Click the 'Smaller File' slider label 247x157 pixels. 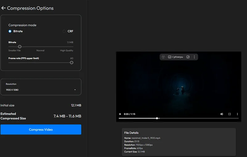coord(15,50)
